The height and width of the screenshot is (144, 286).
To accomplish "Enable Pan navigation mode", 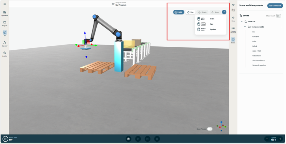I will (191, 12).
